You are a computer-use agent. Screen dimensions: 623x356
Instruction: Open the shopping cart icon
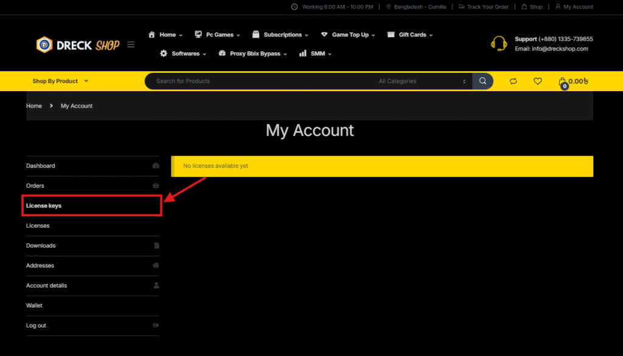tap(562, 82)
